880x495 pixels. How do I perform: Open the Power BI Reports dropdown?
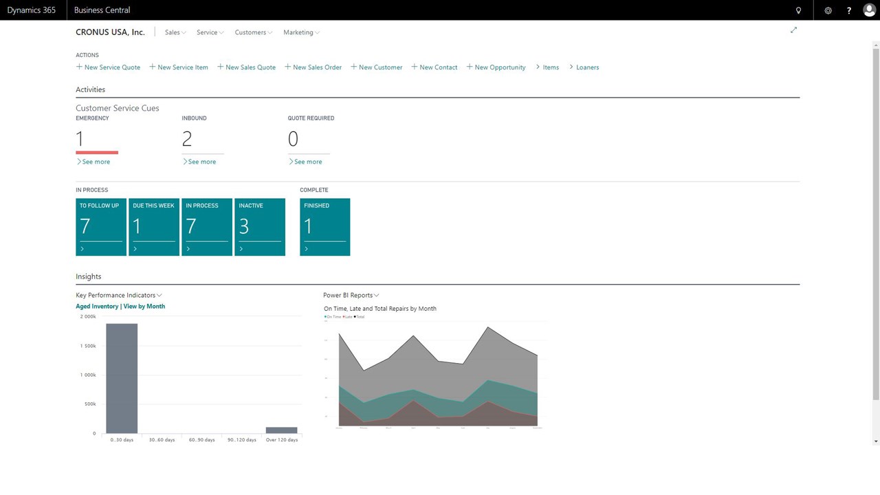pos(351,295)
